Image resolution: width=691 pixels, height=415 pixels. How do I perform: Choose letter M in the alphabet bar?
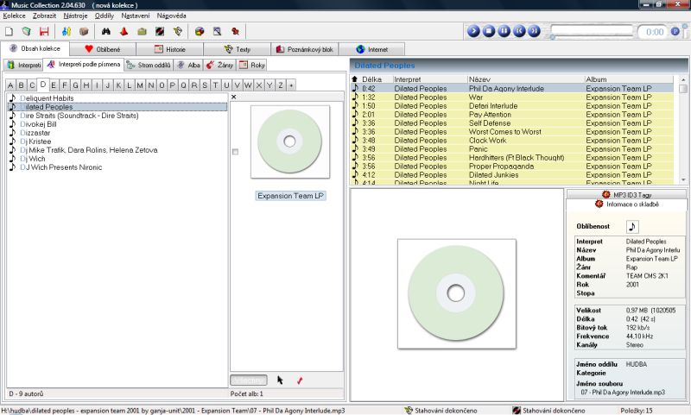(140, 85)
